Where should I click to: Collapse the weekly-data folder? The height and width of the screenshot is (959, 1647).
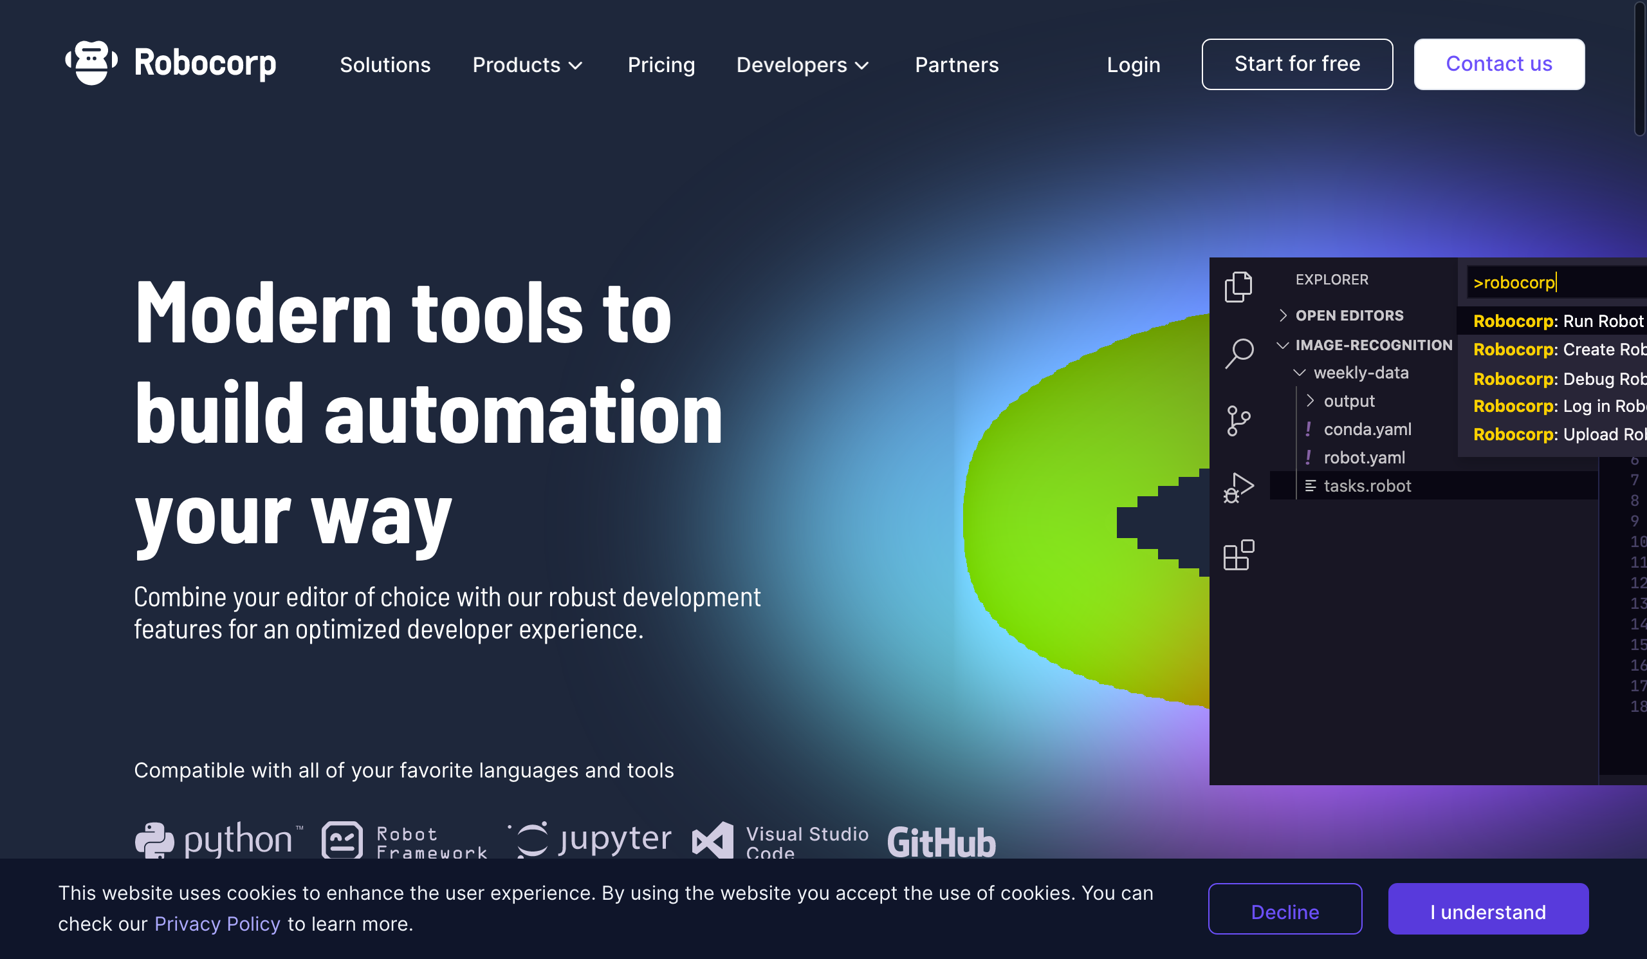[1300, 373]
